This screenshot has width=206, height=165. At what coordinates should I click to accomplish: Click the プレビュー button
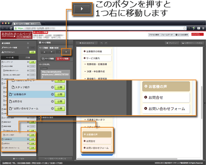coord(173,43)
